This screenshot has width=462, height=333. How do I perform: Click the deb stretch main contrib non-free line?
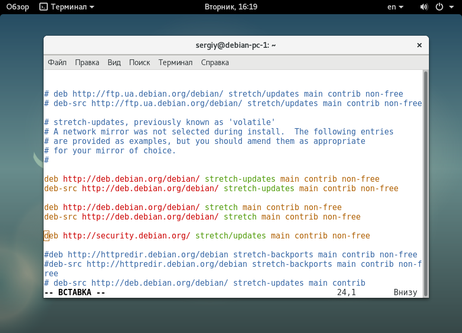pos(193,207)
